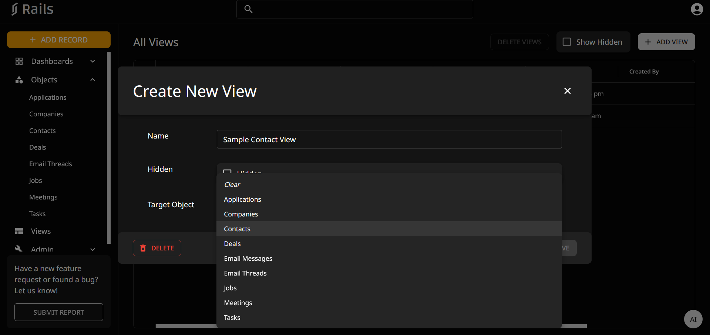Open the AI assistant bubble
The image size is (710, 335).
693,319
